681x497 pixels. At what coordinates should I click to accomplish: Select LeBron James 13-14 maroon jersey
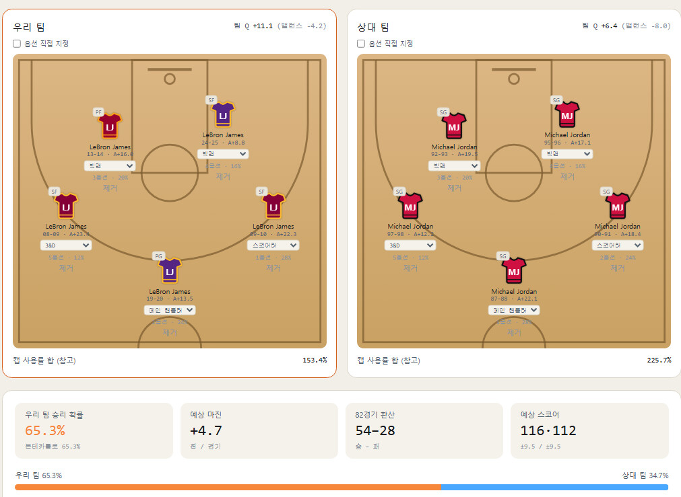(110, 126)
